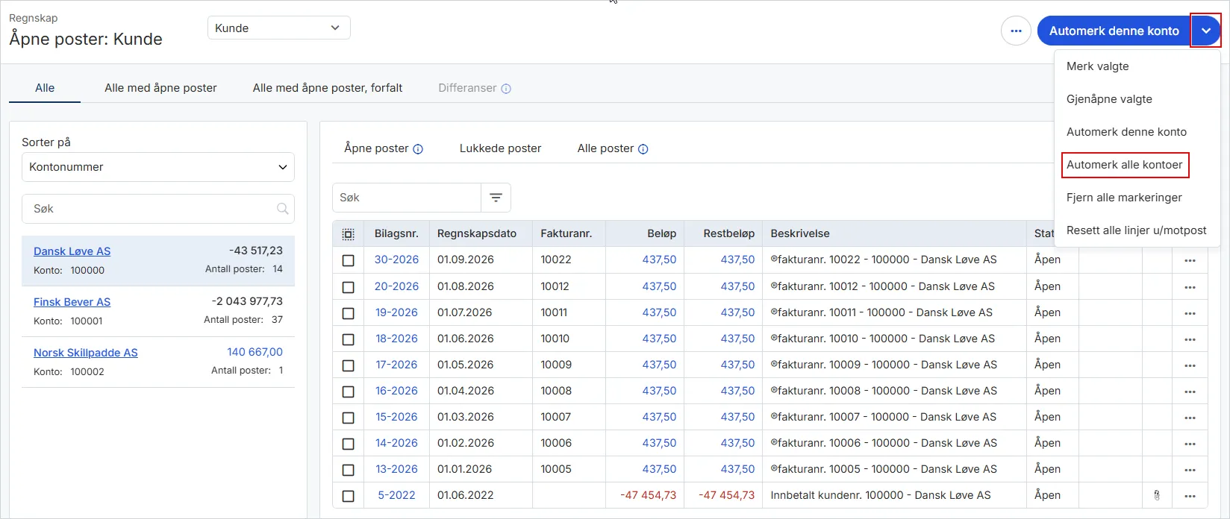The image size is (1230, 519).
Task: Choose Fjern alle markeringer from menu
Action: [1124, 198]
